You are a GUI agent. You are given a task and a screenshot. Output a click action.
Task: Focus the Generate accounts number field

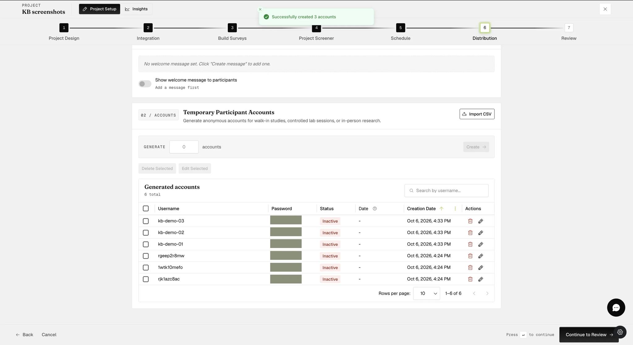pos(184,147)
